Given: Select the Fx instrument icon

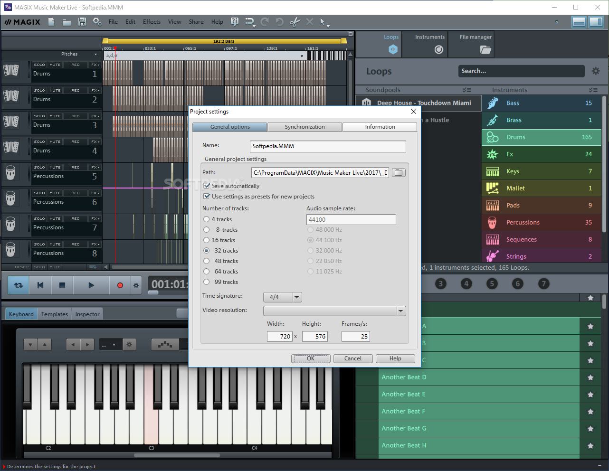Looking at the screenshot, I should 493,154.
